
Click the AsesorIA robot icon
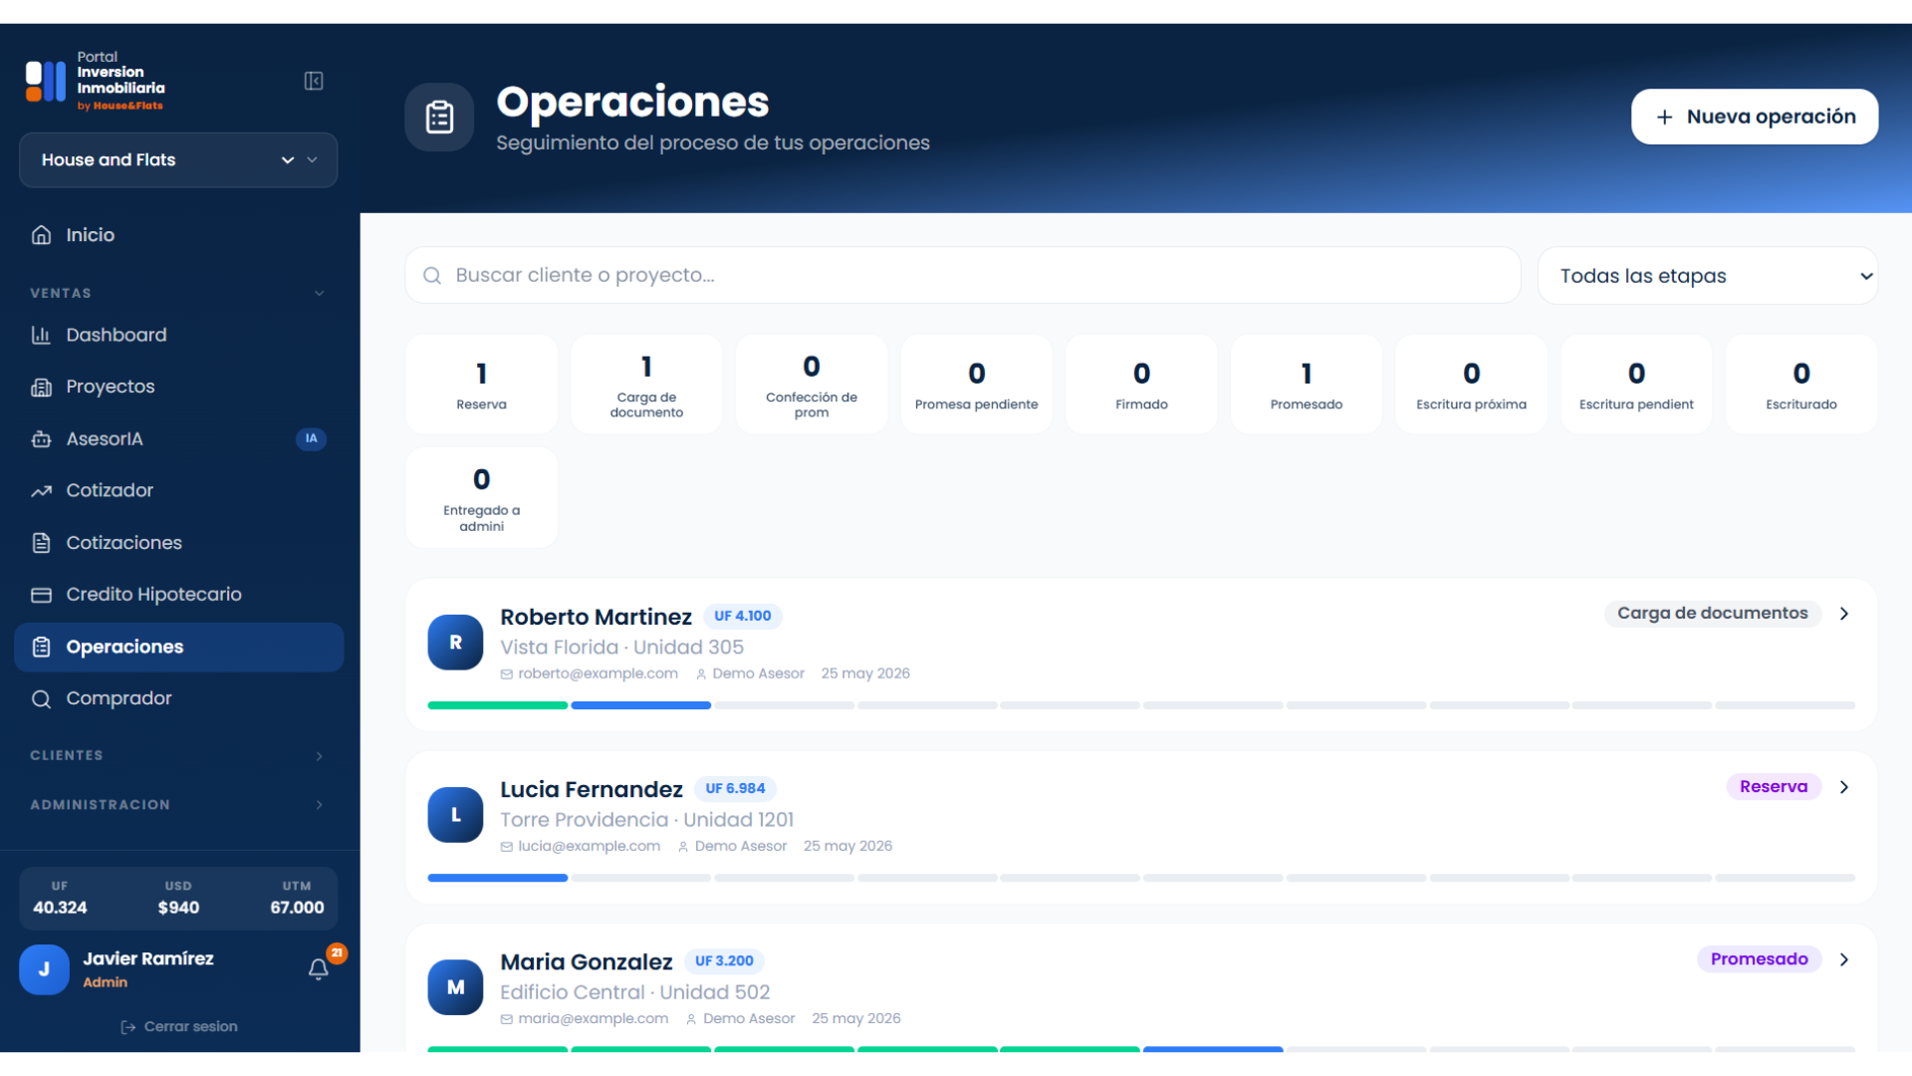click(x=41, y=438)
